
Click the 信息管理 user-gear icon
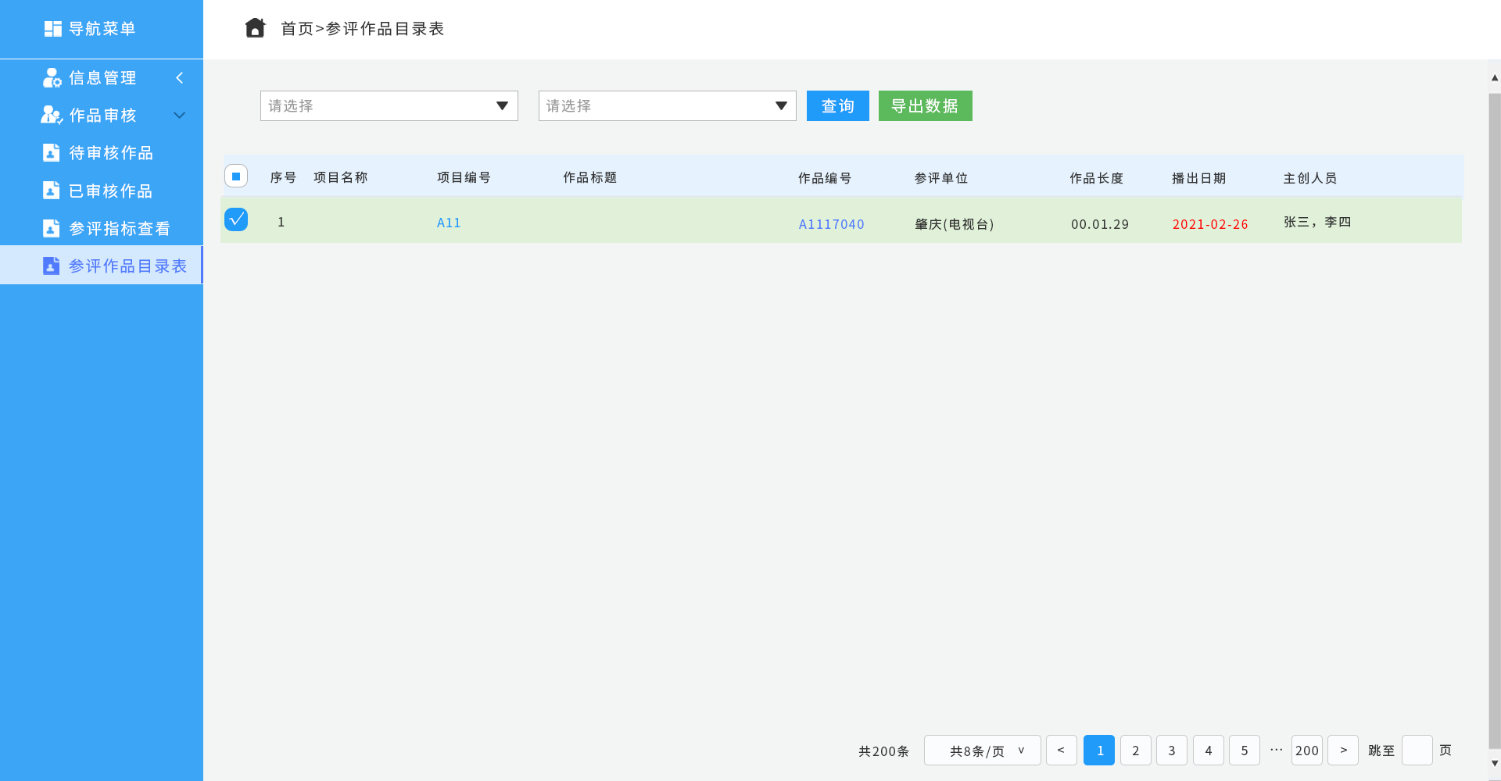[x=52, y=78]
